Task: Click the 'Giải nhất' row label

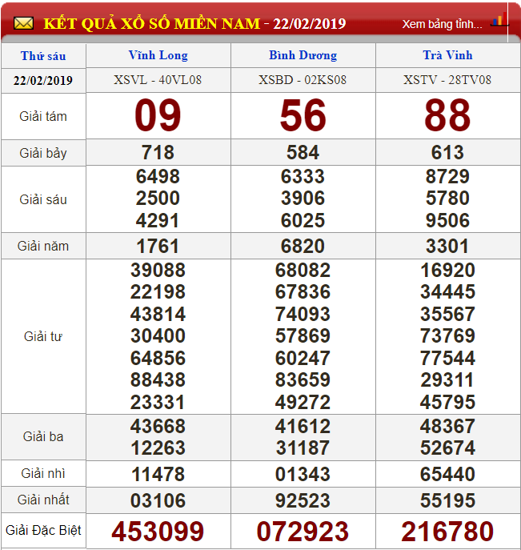Action: coord(43,500)
